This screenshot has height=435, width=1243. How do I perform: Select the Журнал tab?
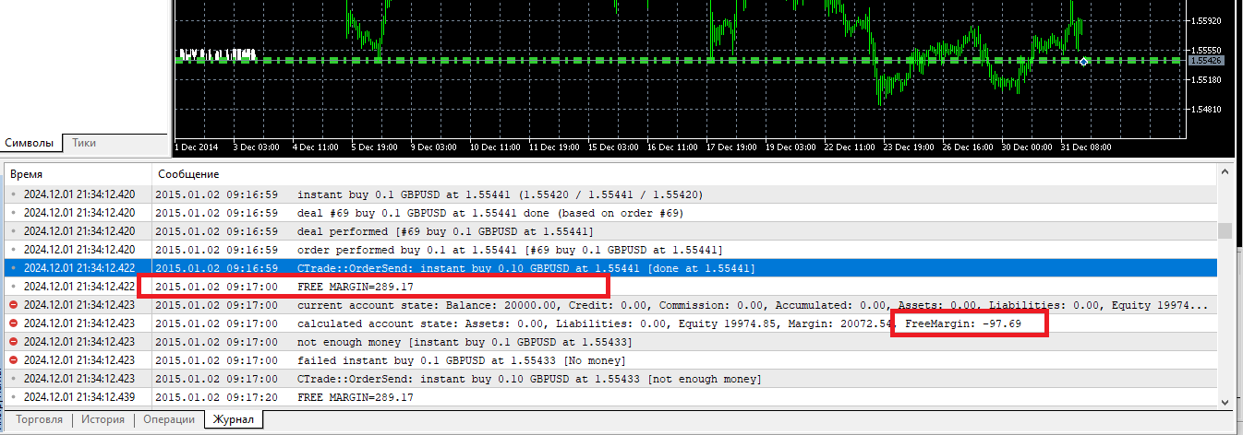point(234,419)
